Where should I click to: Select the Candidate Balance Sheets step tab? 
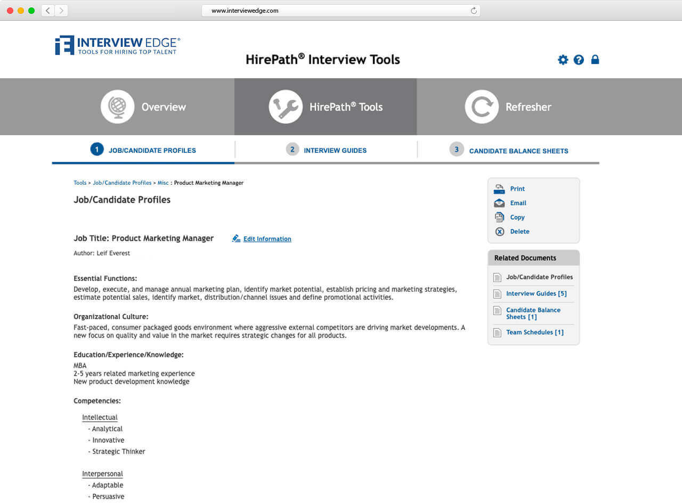tap(509, 150)
